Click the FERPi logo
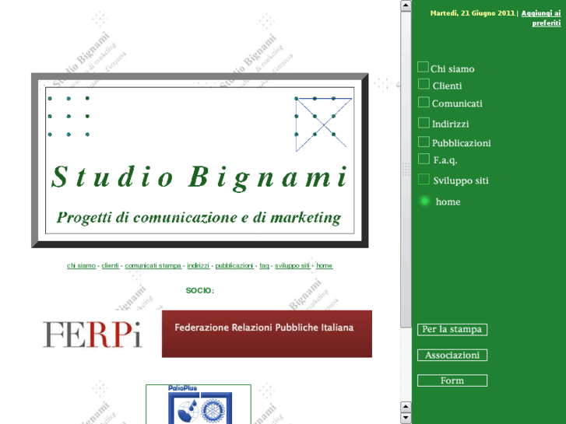The image size is (566, 424). (92, 335)
